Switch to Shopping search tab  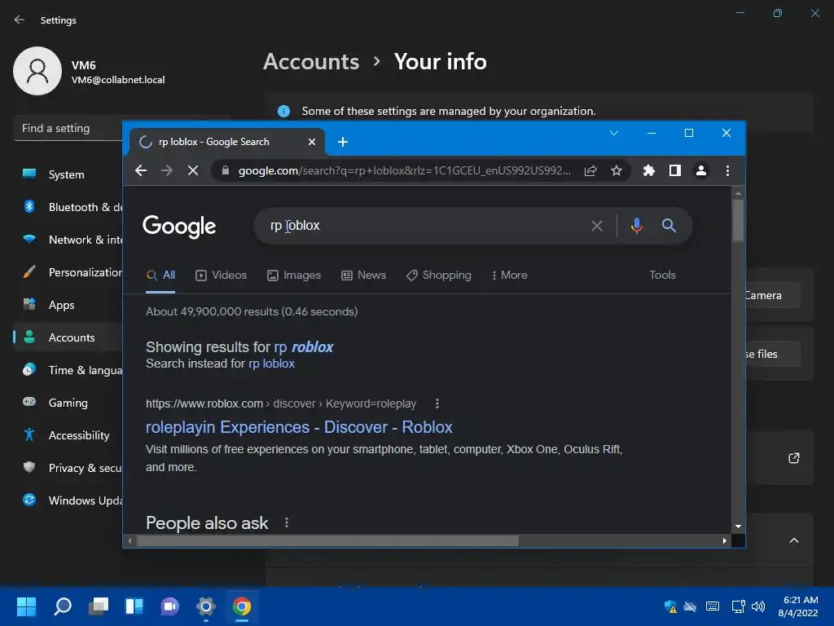(439, 276)
